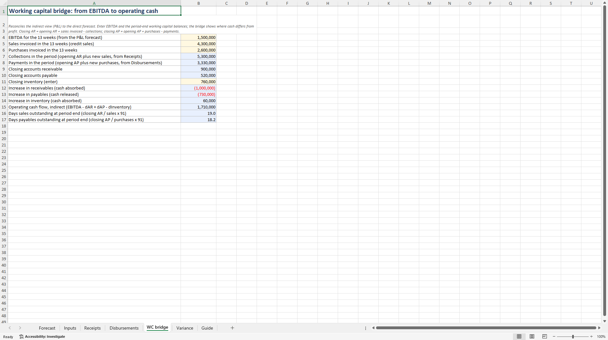Select title cell Working capital bridge

coord(94,11)
